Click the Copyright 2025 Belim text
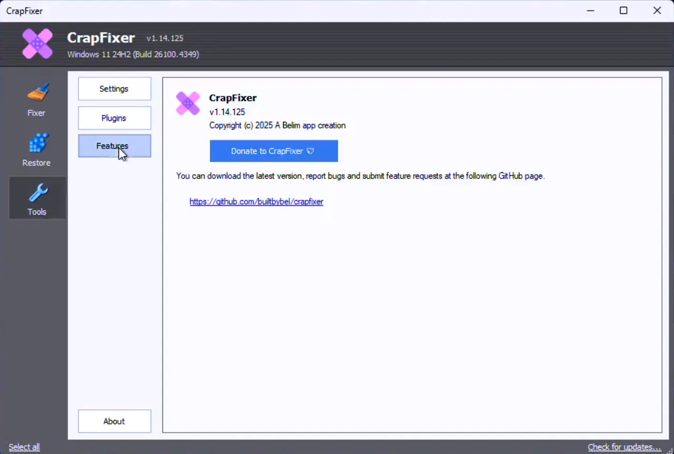This screenshot has width=674, height=454. [x=277, y=125]
